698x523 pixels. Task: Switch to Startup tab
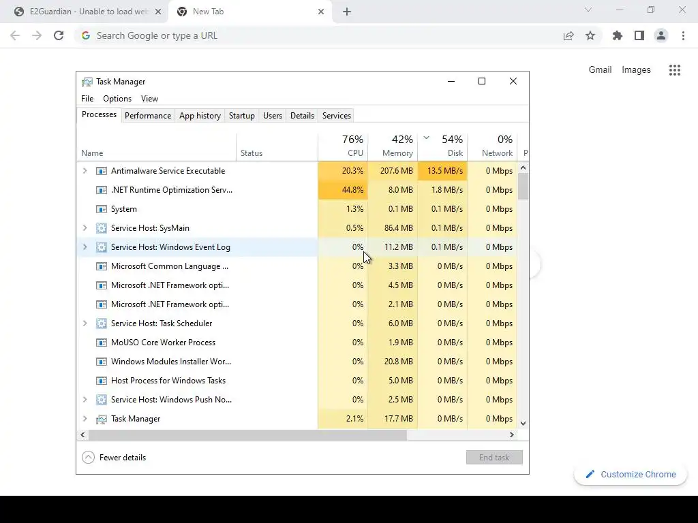[242, 116]
